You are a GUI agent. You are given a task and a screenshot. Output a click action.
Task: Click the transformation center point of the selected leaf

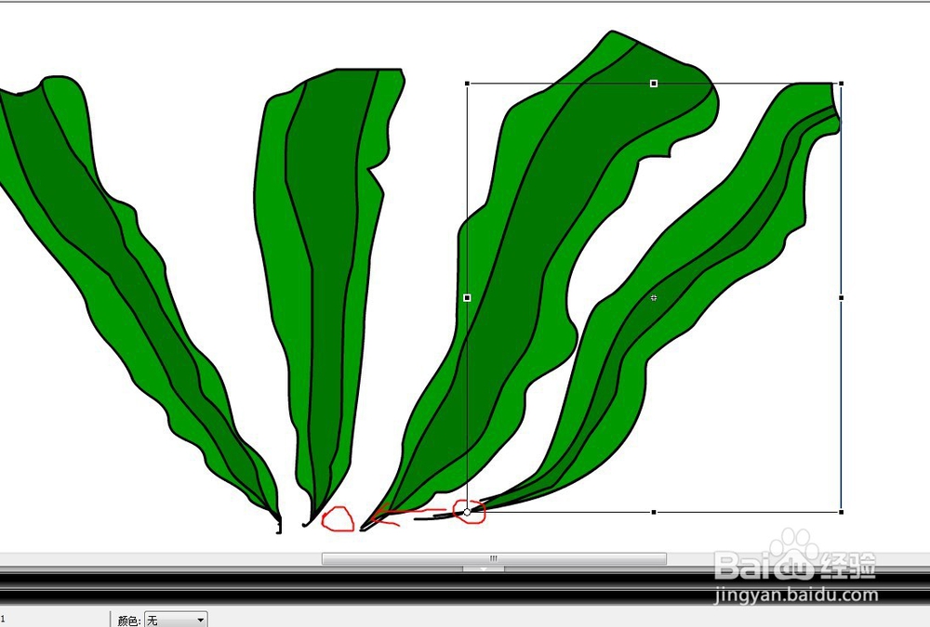tap(467, 512)
